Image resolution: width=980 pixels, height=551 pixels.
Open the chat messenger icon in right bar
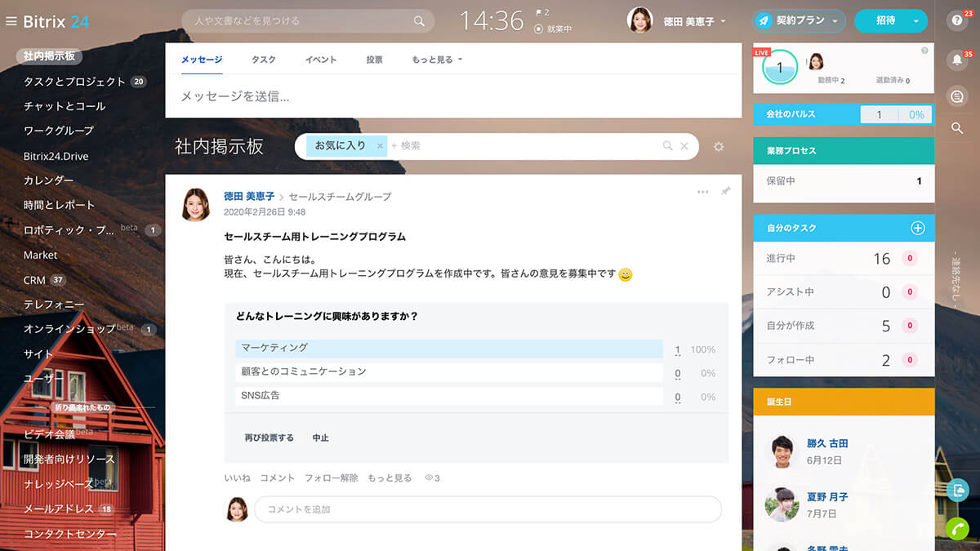(957, 96)
